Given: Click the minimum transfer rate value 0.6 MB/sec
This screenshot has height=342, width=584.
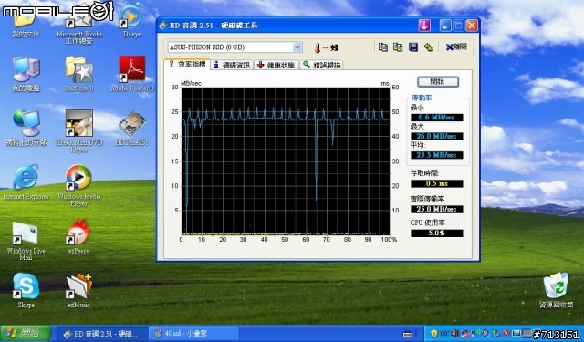Looking at the screenshot, I should coord(437,118).
